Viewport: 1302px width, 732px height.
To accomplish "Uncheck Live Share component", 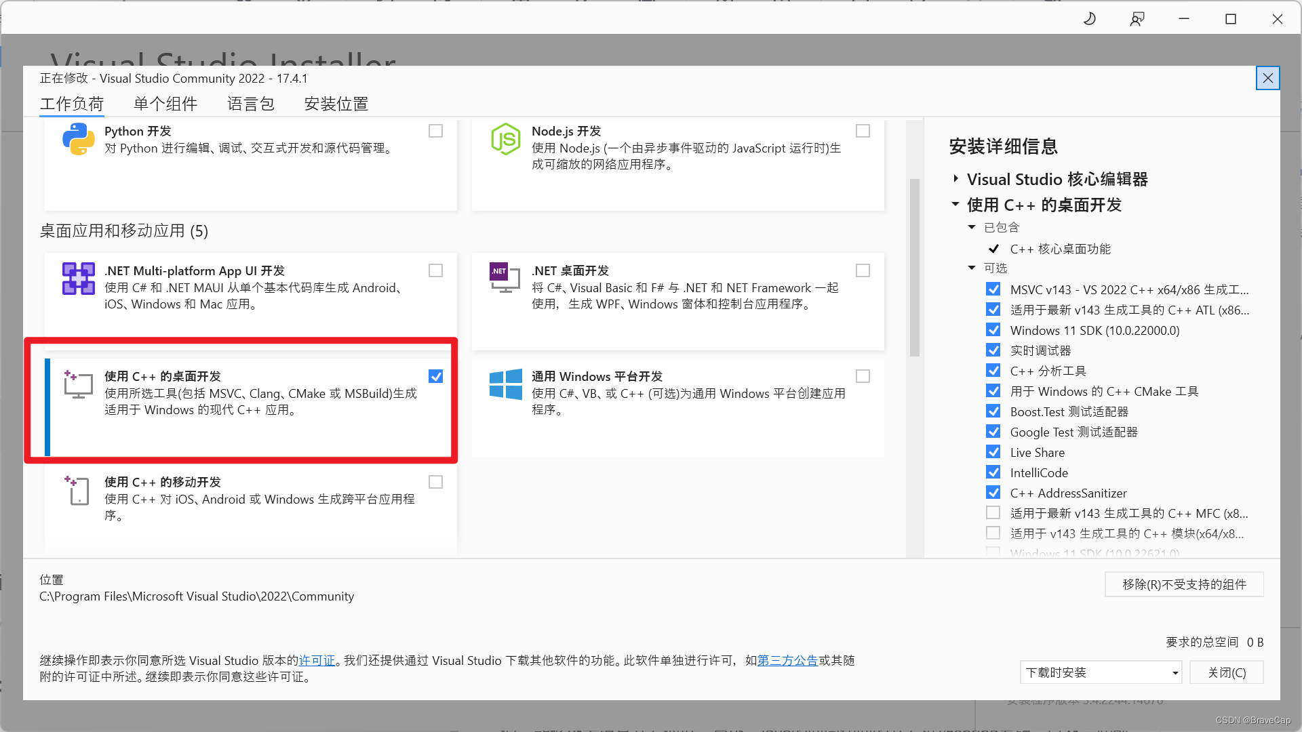I will click(993, 451).
